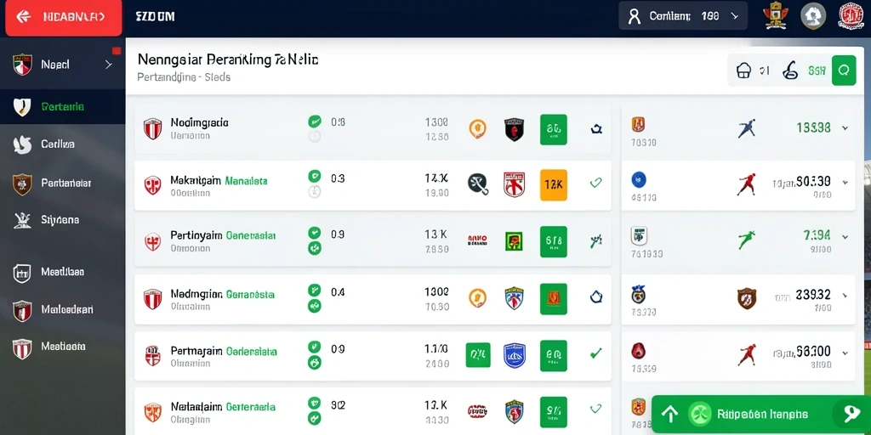Expand the 13338 row chevron

click(x=845, y=128)
